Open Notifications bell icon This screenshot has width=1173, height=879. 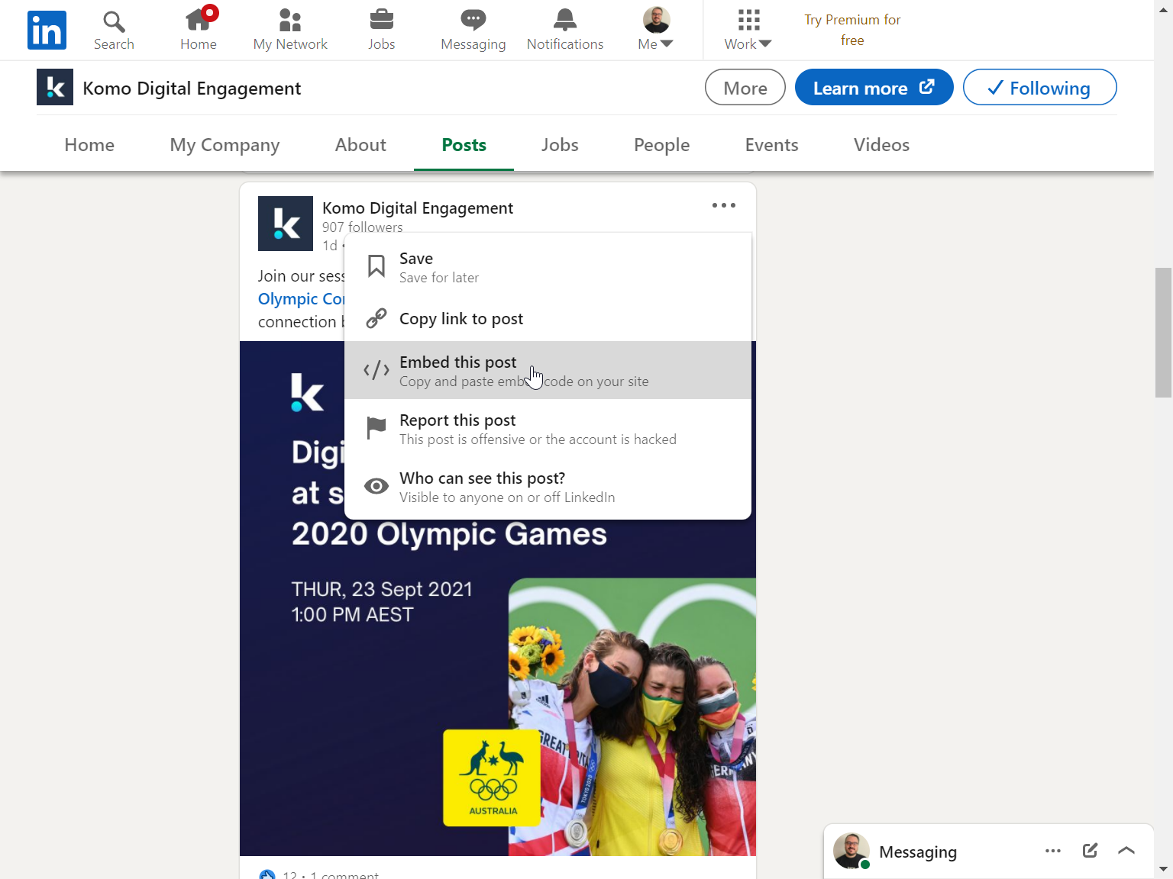pos(565,19)
